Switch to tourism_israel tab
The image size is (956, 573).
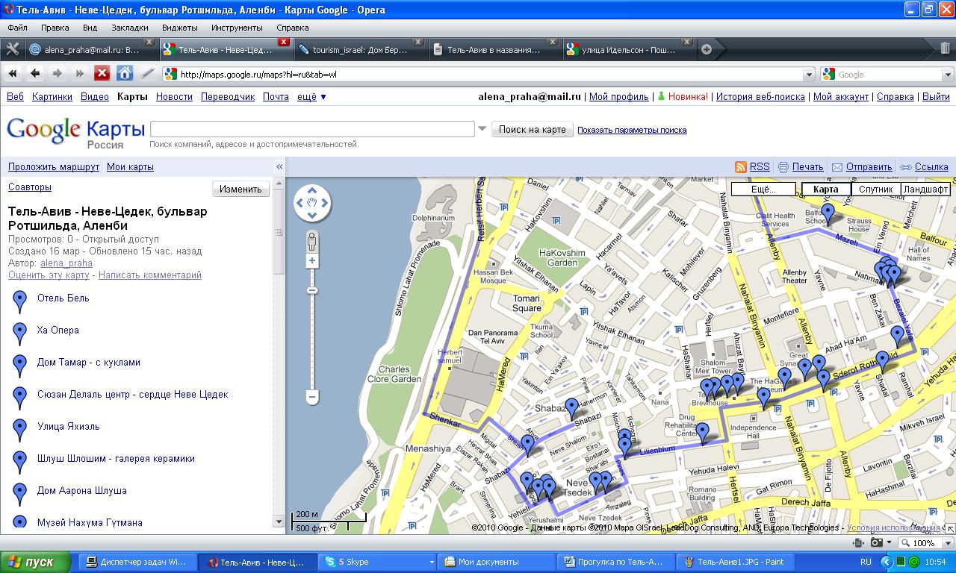click(359, 50)
